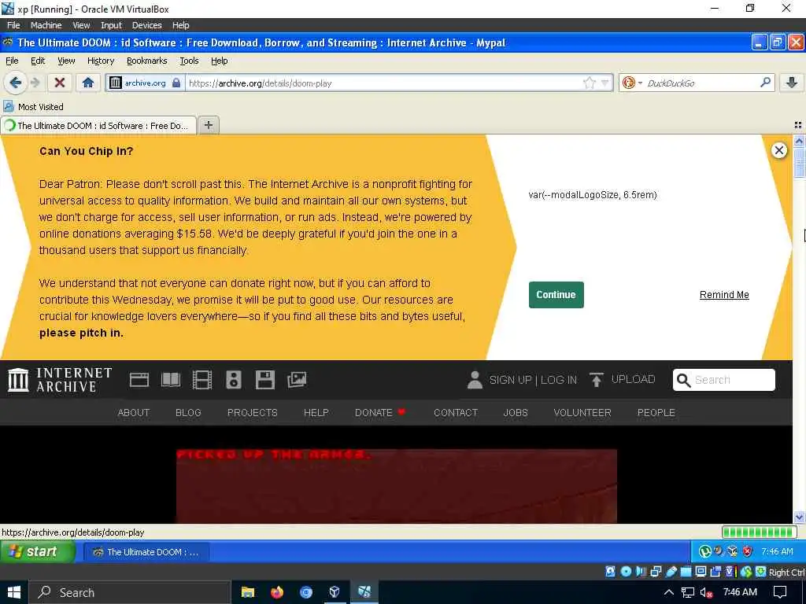806x604 pixels.
Task: Click the padlock security icon in address bar
Action: pos(176,83)
